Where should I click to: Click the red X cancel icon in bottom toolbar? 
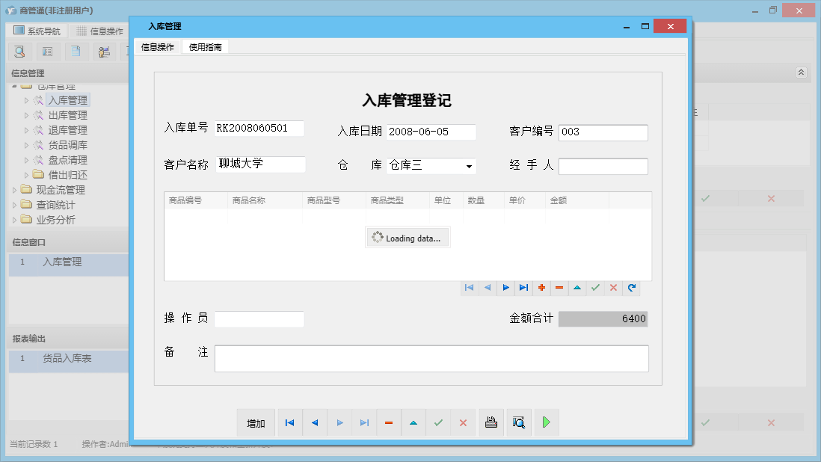pos(463,422)
